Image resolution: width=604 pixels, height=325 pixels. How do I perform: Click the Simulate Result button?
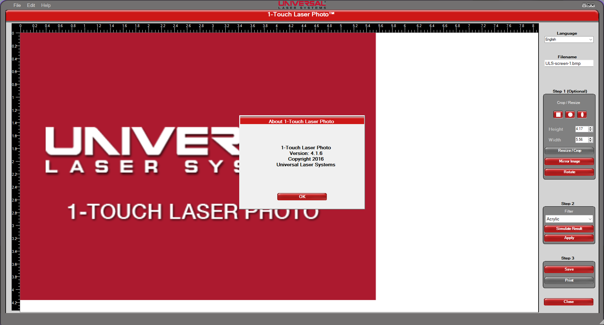click(569, 229)
